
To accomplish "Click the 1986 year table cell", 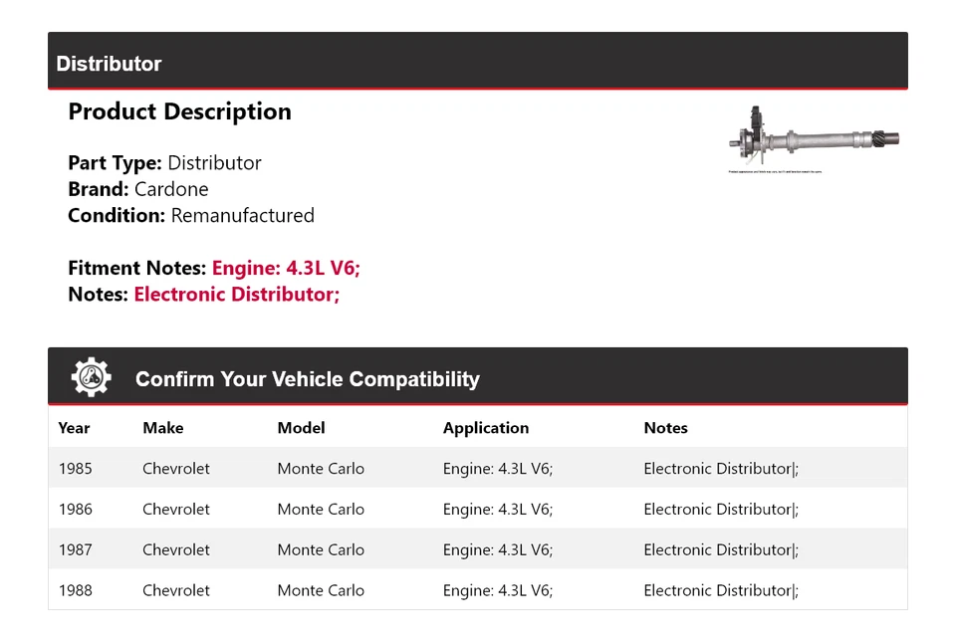I will pyautogui.click(x=75, y=510).
